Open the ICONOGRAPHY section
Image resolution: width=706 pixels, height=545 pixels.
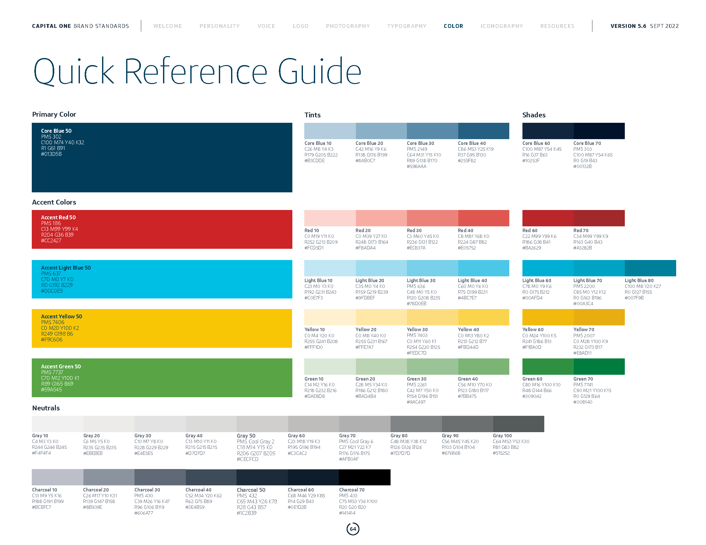[x=501, y=26]
